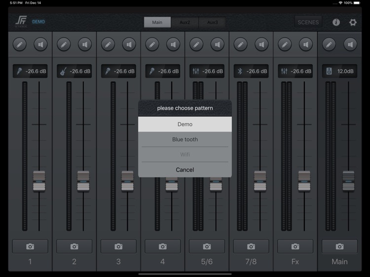This screenshot has width=370, height=277.
Task: Click the camera snapshot button for channel 4
Action: (163, 246)
